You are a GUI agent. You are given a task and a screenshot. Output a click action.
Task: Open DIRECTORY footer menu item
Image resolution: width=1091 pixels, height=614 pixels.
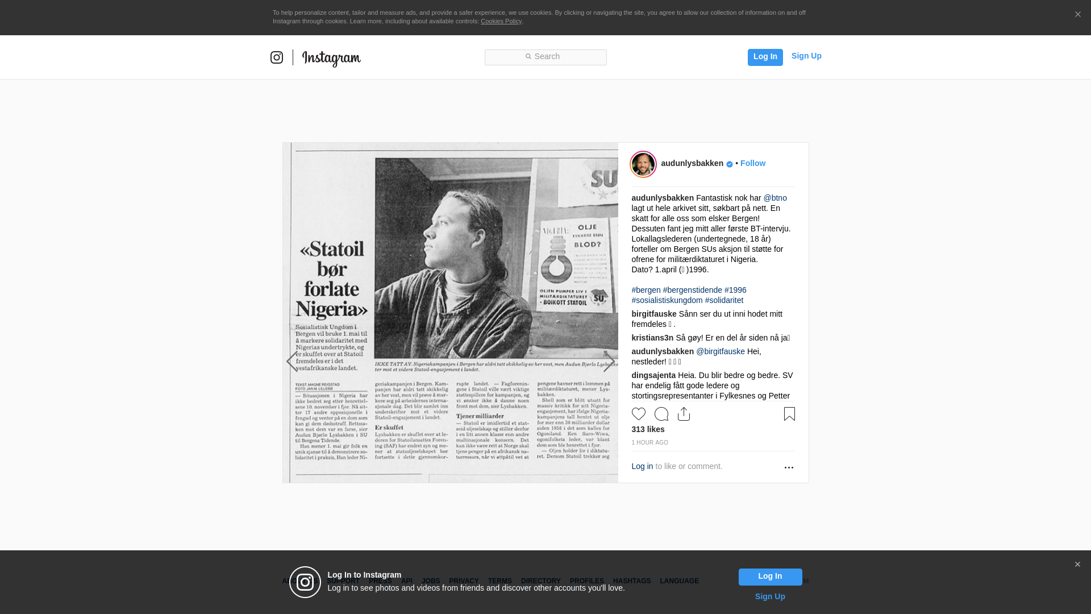540,581
